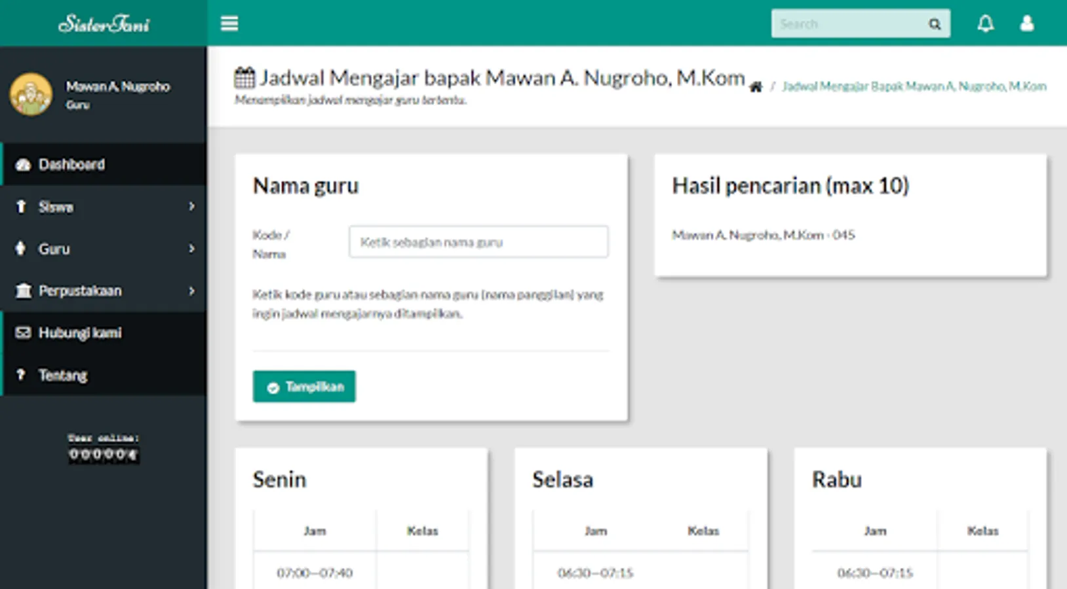1067x589 pixels.
Task: Open the Jadwal Mengajar breadcrumb link
Action: tap(914, 86)
